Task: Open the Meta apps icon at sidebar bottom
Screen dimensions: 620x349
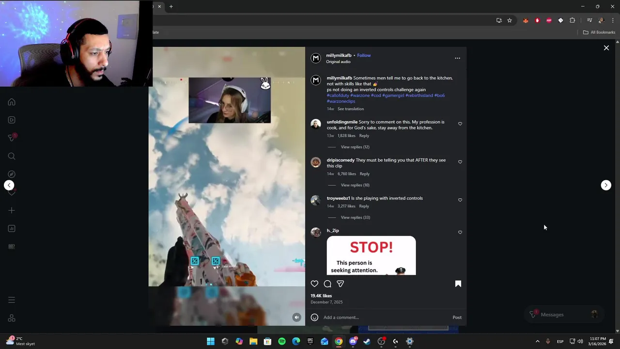Action: pyautogui.click(x=12, y=318)
